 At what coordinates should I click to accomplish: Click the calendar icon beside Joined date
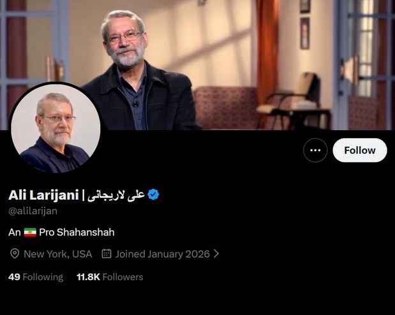point(107,254)
